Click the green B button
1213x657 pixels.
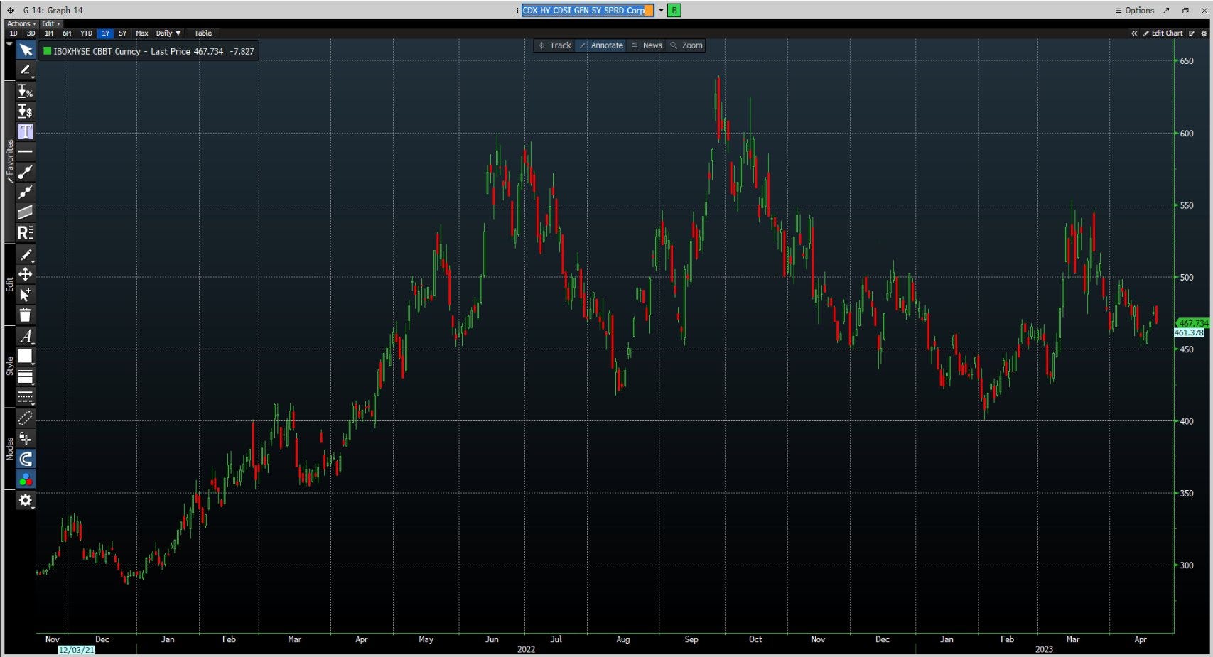coord(674,10)
